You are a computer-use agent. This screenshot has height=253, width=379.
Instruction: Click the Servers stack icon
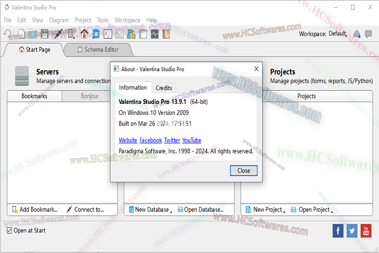tap(22, 76)
